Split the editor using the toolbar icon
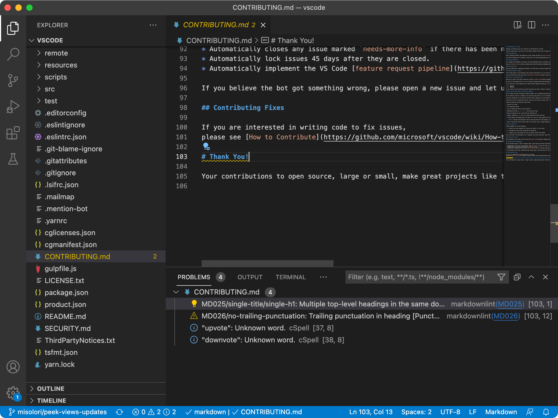Viewport: 558px width, 418px height. coord(531,25)
